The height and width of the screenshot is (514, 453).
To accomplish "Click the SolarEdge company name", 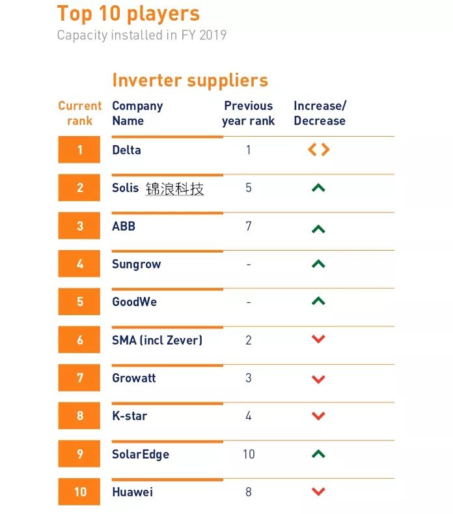I will (141, 454).
